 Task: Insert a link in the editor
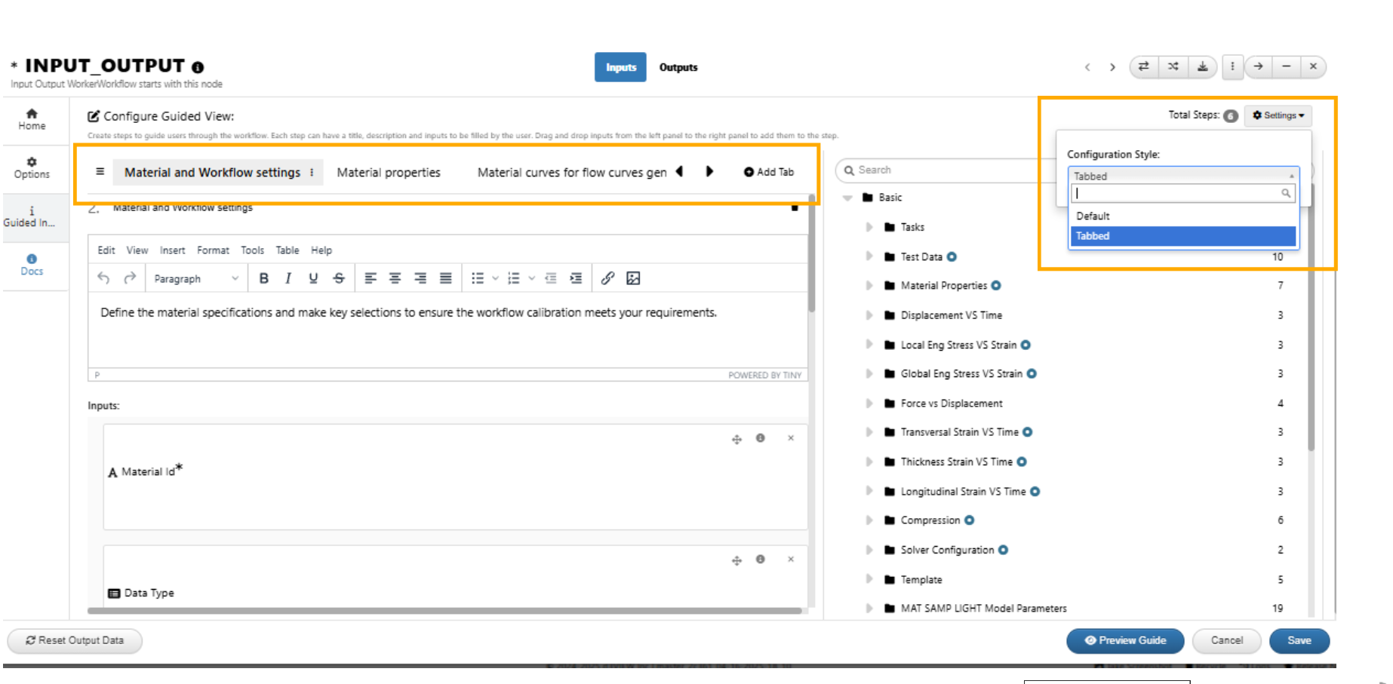[x=607, y=278]
